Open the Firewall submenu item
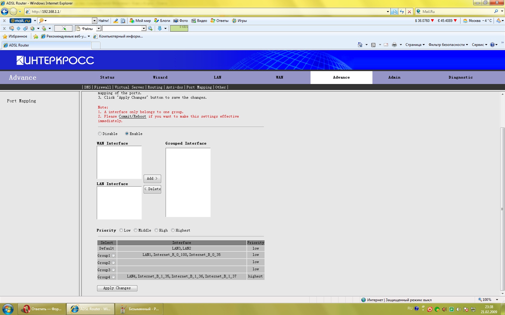The image size is (505, 315). tap(103, 87)
